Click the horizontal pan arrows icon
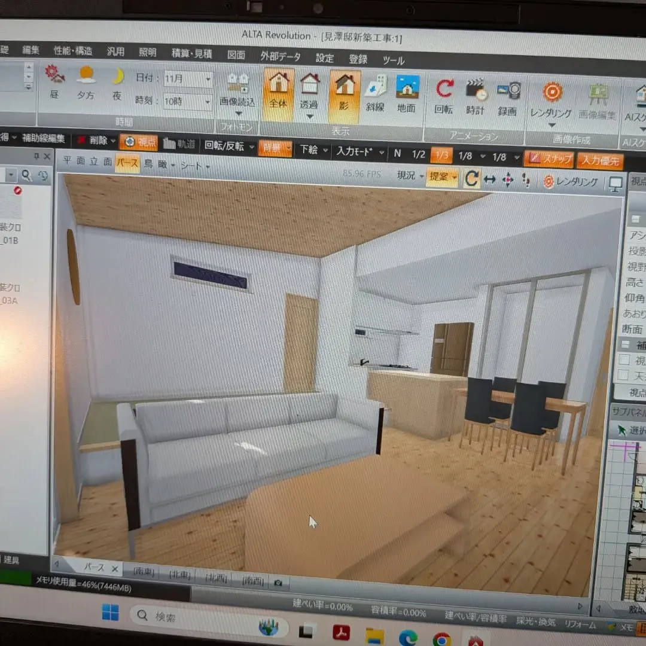646x646 pixels. (490, 179)
